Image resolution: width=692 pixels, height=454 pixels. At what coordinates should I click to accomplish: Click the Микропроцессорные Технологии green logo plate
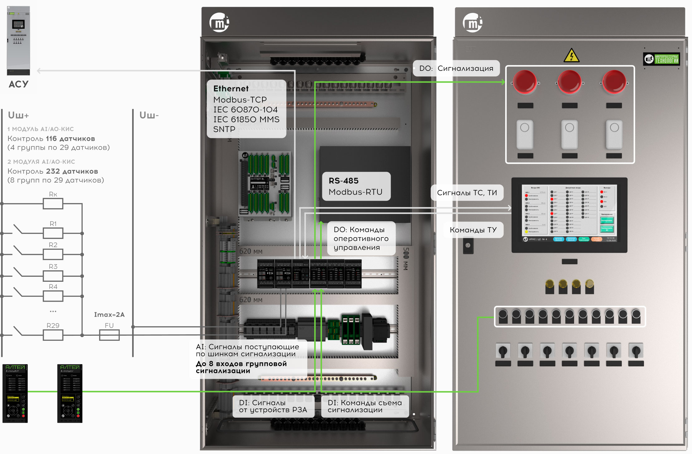661,59
